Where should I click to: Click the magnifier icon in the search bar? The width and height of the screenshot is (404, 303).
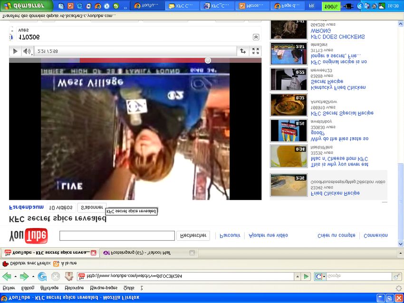point(396,277)
